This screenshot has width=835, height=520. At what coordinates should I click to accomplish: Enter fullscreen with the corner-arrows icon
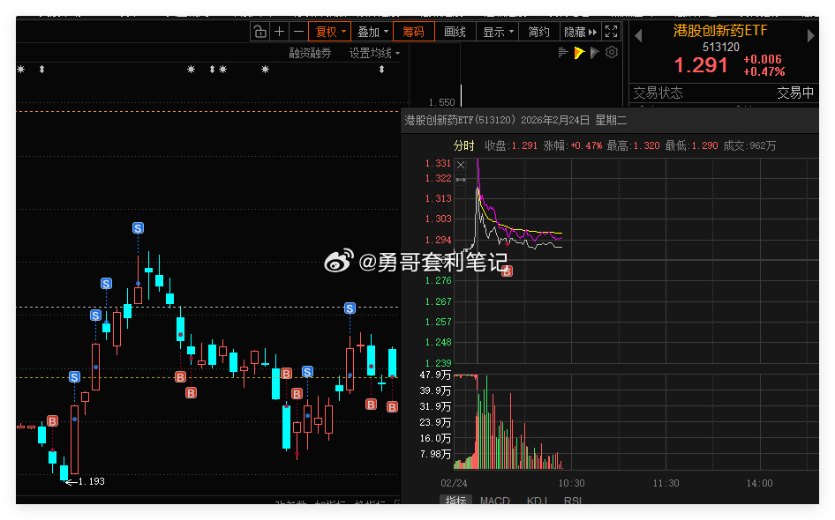611,31
